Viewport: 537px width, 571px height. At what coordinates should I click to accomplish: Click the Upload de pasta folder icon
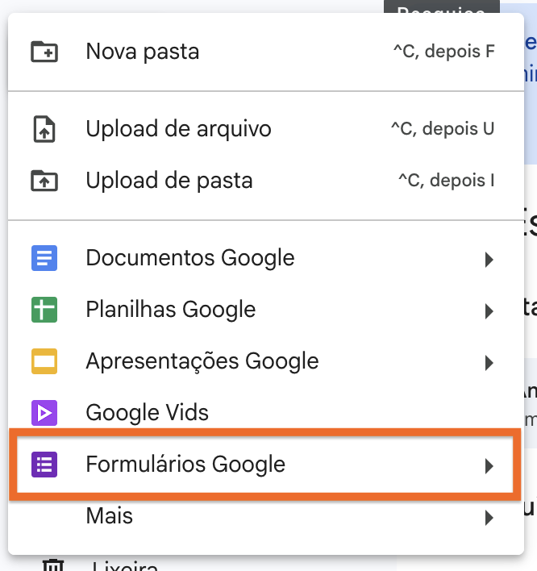click(44, 180)
